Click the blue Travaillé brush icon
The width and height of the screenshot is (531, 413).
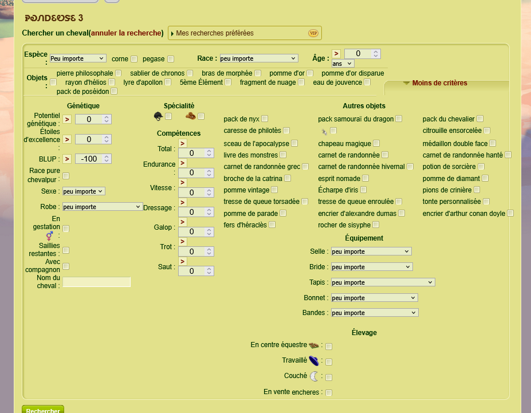point(313,360)
